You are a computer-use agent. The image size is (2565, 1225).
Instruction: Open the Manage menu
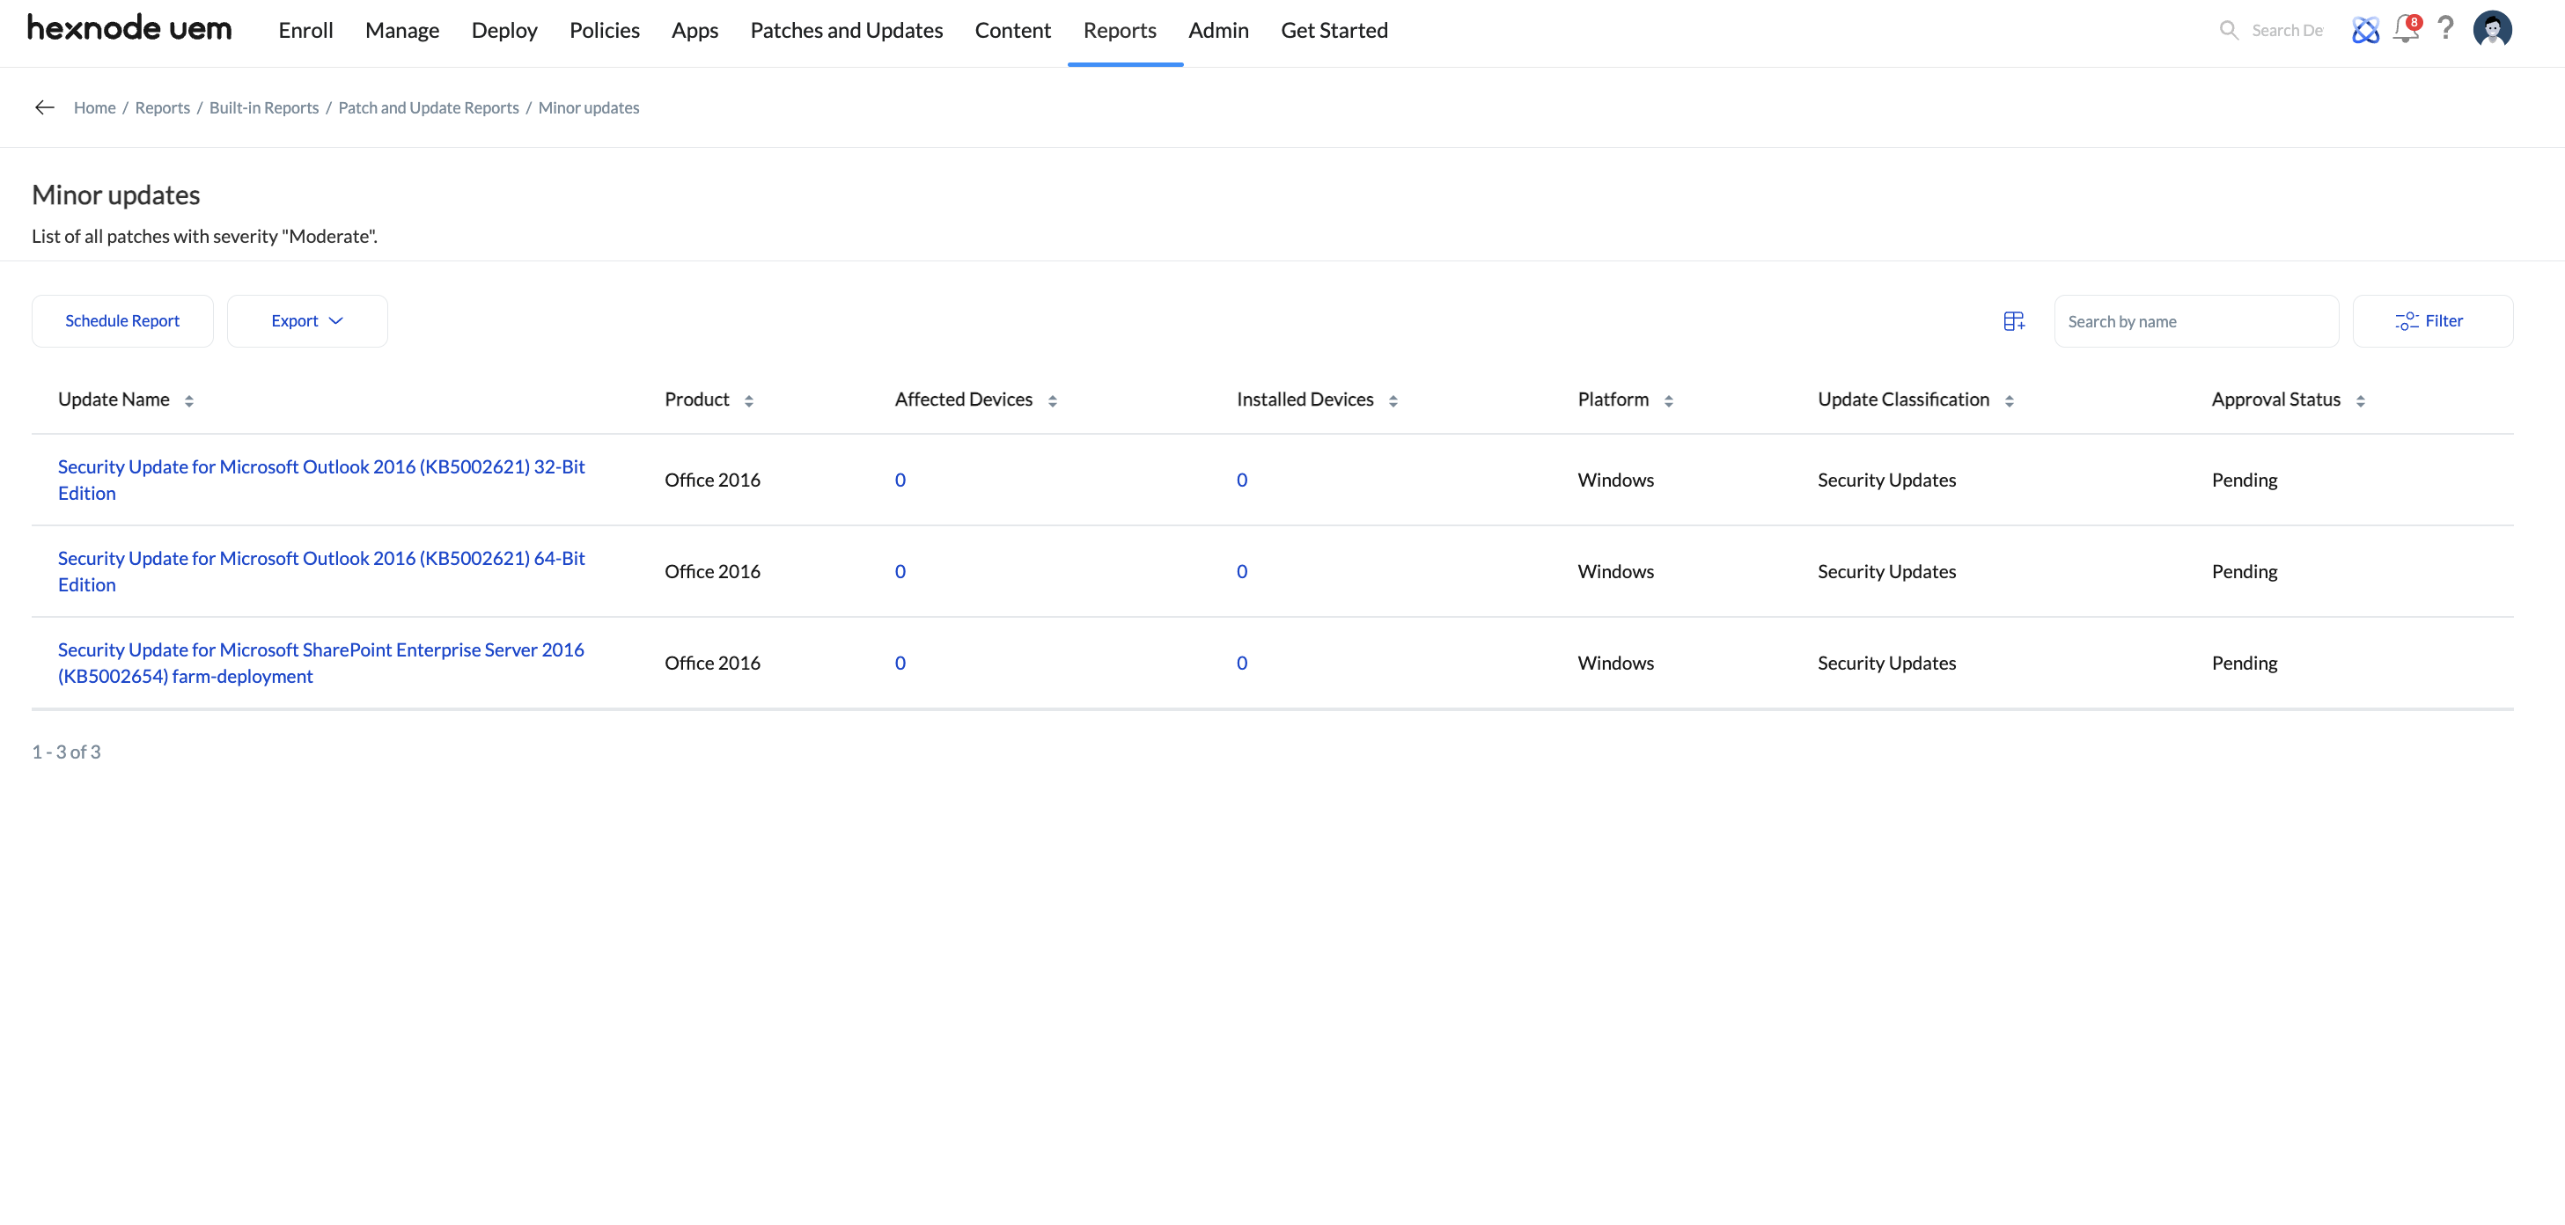tap(402, 30)
